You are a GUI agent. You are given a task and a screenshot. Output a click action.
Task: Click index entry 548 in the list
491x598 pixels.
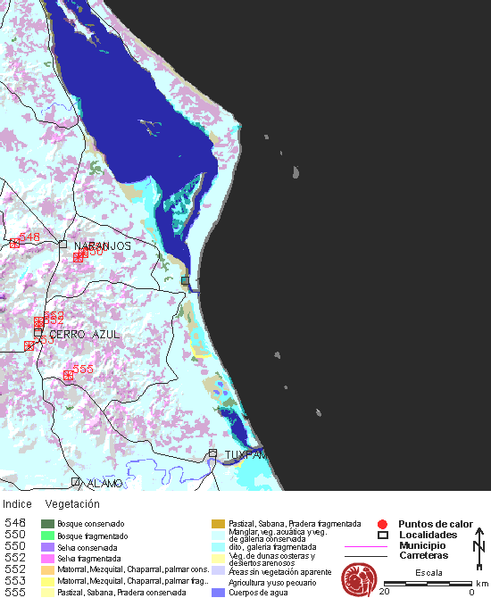[15, 522]
